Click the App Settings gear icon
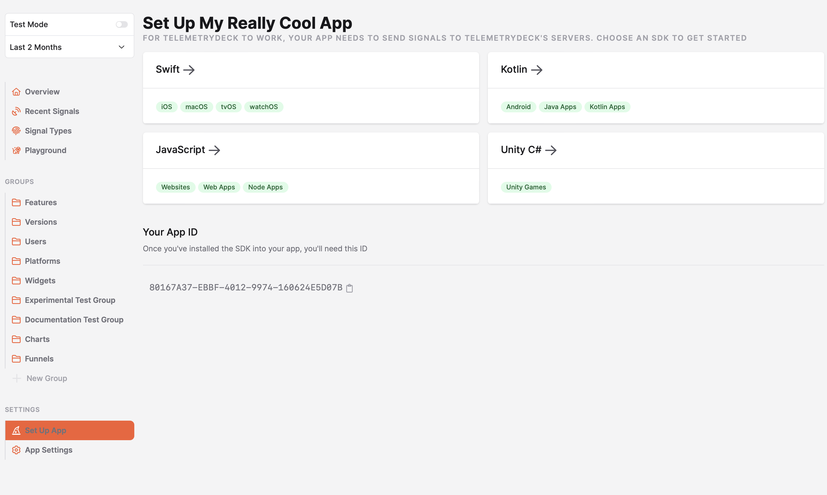This screenshot has width=827, height=495. pyautogui.click(x=16, y=450)
